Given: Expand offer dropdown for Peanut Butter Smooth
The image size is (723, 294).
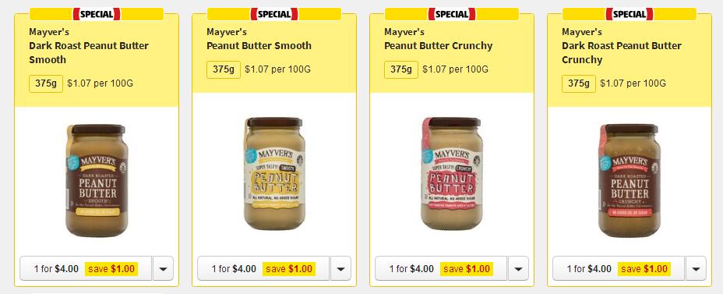Looking at the screenshot, I should 340,268.
